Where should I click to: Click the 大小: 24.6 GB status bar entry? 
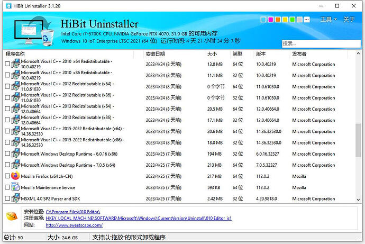click(62, 238)
